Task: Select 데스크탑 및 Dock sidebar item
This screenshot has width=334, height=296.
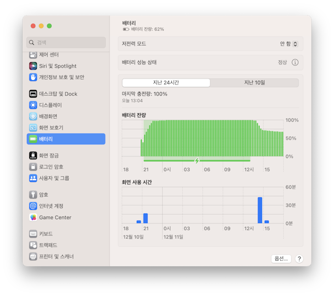Action: (x=66, y=94)
